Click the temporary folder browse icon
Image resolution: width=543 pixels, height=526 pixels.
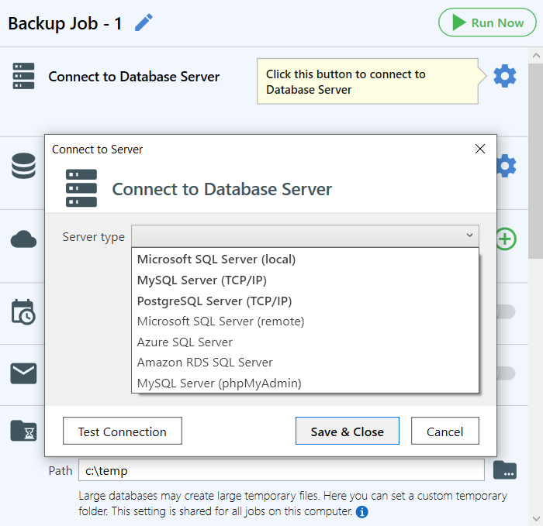coord(505,469)
